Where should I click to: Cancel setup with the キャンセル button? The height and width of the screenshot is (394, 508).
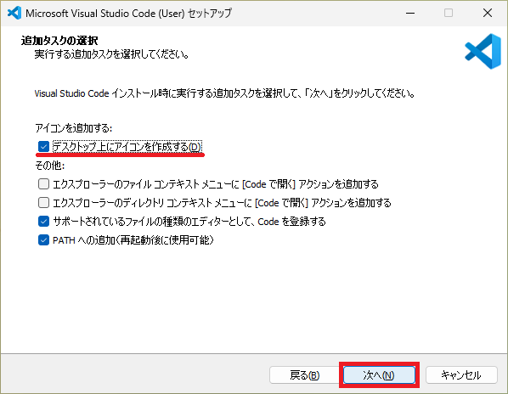pyautogui.click(x=461, y=375)
